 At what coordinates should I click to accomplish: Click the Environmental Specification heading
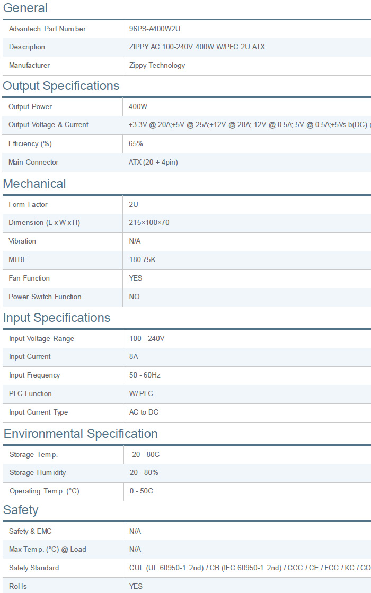81,434
